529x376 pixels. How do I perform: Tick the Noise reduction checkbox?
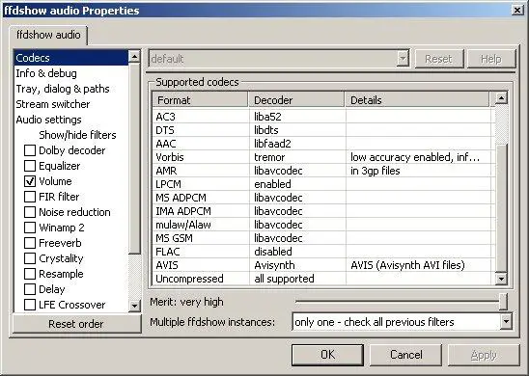pyautogui.click(x=30, y=212)
